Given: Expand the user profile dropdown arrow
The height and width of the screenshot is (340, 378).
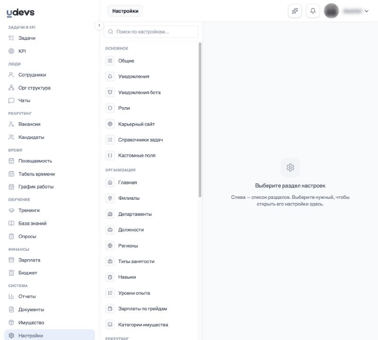Looking at the screenshot, I should 367,11.
